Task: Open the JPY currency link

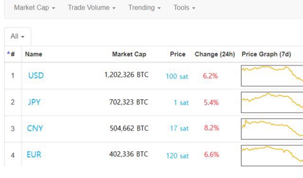Action: coord(34,102)
